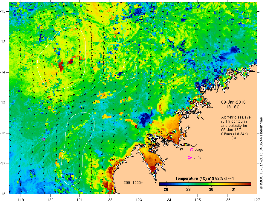The height and width of the screenshot is (203, 263).
Task: Click latitude axis label -15
Action: (3, 103)
